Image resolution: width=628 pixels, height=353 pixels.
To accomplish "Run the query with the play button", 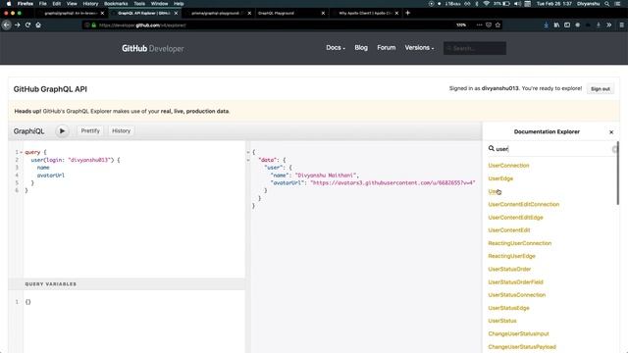I will (x=62, y=130).
